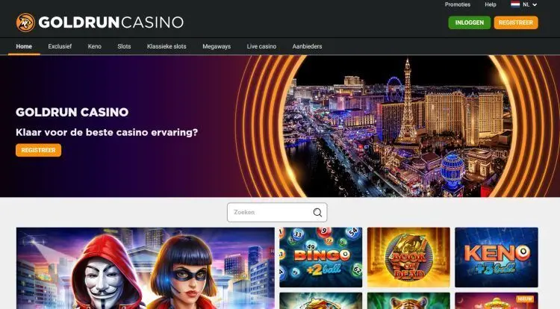The width and height of the screenshot is (560, 309).
Task: Expand the NL language dropdown arrow
Action: (x=535, y=4)
